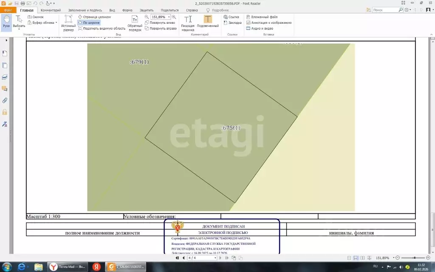This screenshot has height=272, width=435.
Task: Select the Рука (Hand) tool
Action: point(6,22)
